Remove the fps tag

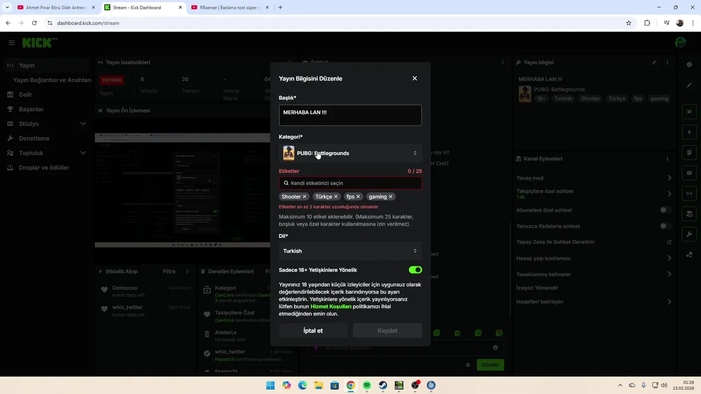(x=358, y=196)
